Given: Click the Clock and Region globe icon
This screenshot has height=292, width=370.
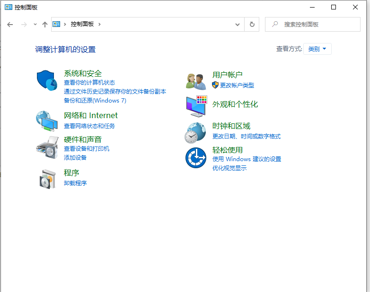Looking at the screenshot, I should (x=195, y=133).
